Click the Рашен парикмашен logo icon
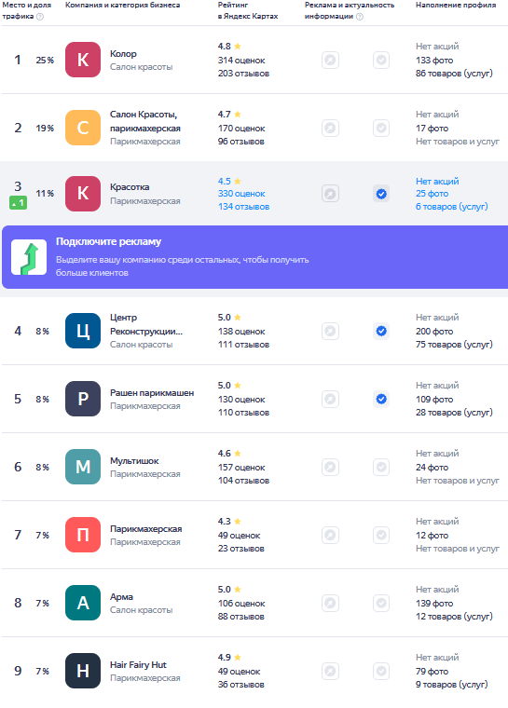Image resolution: width=508 pixels, height=708 pixels. [x=83, y=399]
